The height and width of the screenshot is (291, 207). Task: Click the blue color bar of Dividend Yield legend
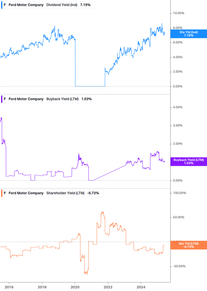(x=2, y=5)
